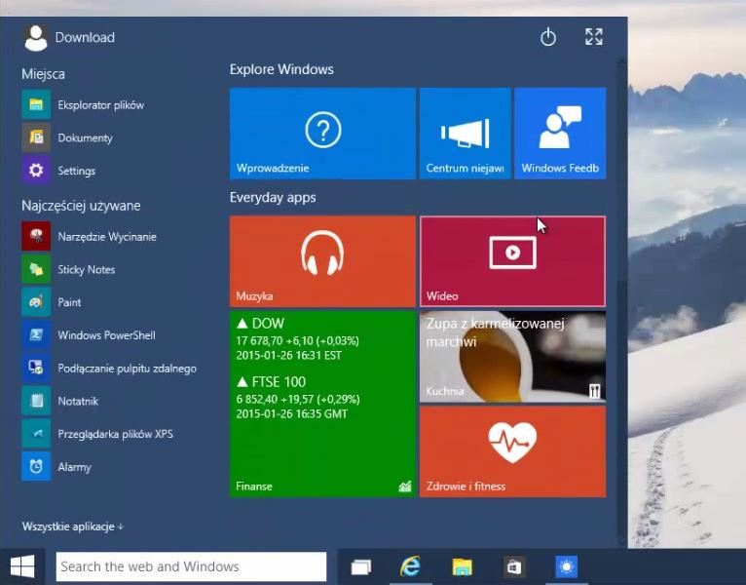The width and height of the screenshot is (746, 585).
Task: Click the user account avatar icon
Action: (x=36, y=38)
